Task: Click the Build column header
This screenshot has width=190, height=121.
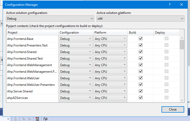Action: [140, 33]
